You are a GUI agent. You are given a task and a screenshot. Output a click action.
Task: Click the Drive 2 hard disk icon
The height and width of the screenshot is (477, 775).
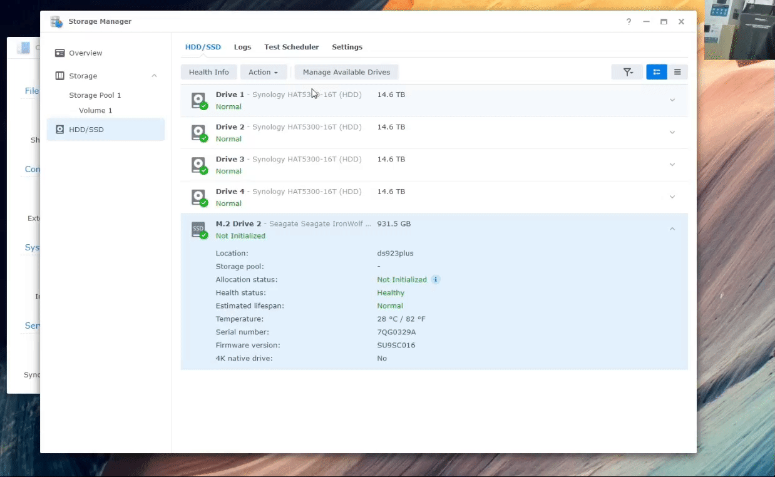click(199, 133)
